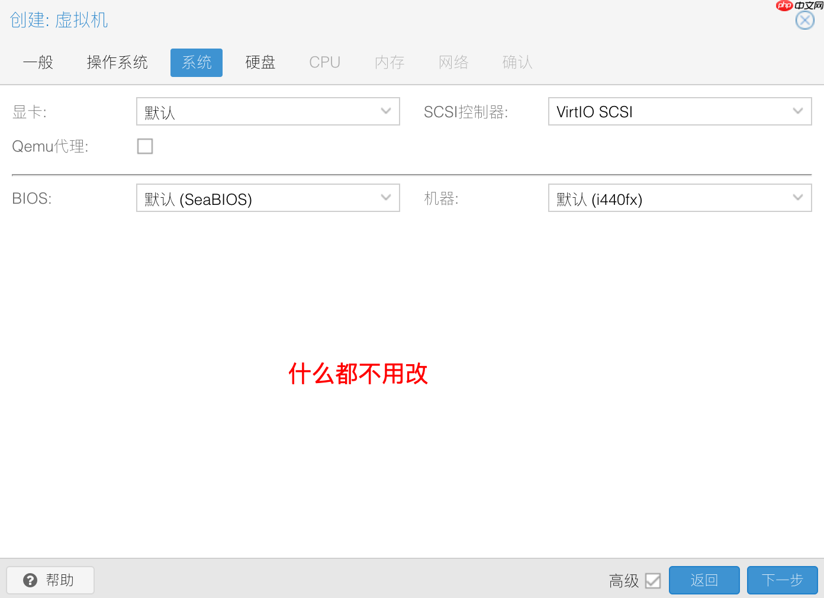
Task: Open the 一般 tab
Action: click(x=38, y=62)
